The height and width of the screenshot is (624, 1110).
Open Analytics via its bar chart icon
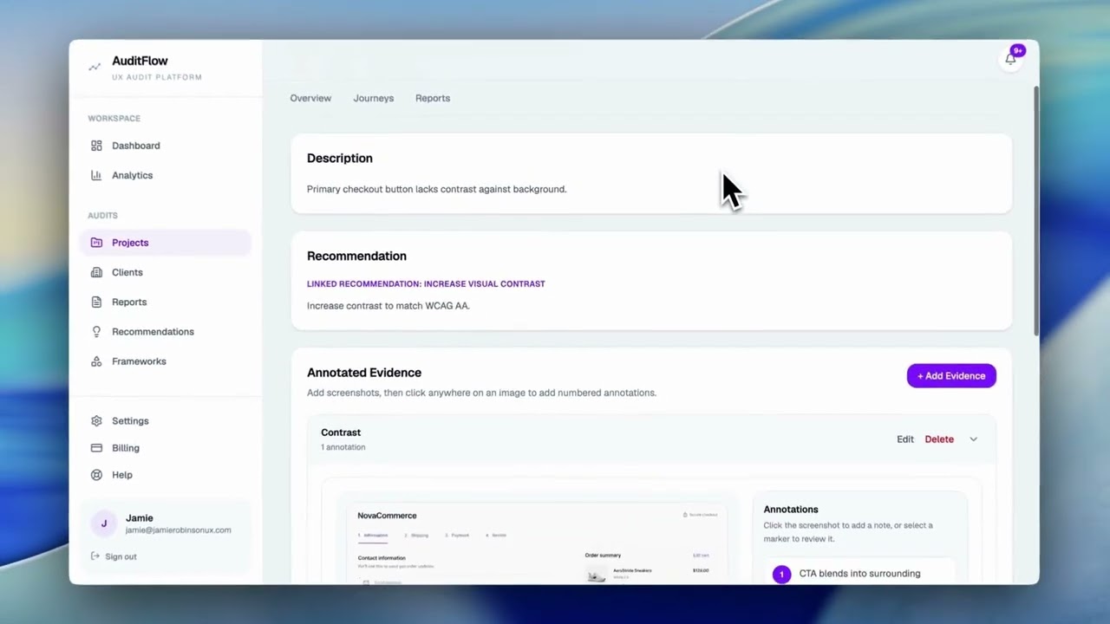(x=96, y=175)
